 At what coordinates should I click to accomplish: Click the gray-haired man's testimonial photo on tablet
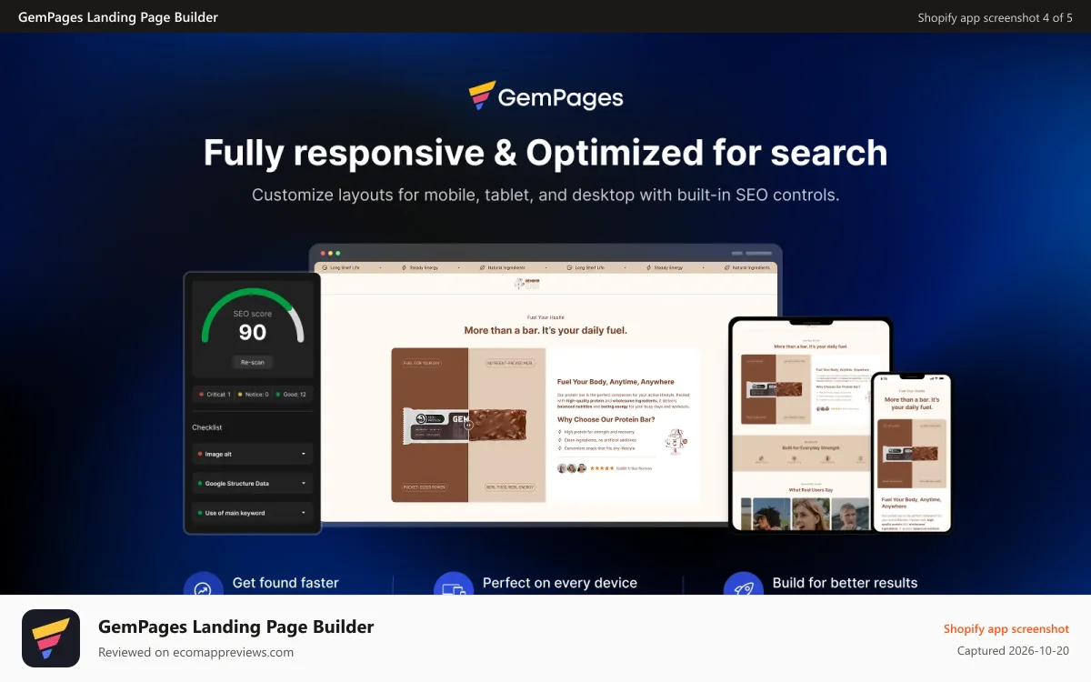[851, 514]
